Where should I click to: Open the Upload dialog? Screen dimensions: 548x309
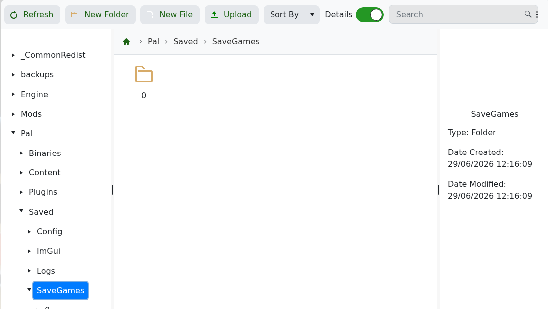pos(231,15)
